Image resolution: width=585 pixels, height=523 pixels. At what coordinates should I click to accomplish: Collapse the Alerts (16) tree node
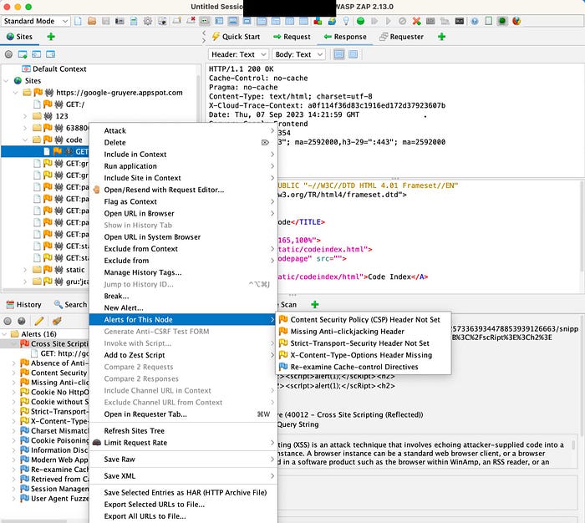coord(5,334)
